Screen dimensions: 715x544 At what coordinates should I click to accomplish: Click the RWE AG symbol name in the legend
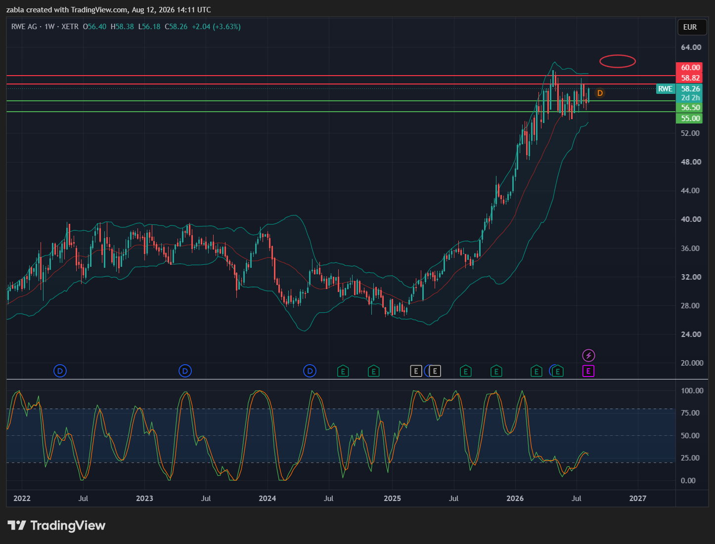pos(24,27)
